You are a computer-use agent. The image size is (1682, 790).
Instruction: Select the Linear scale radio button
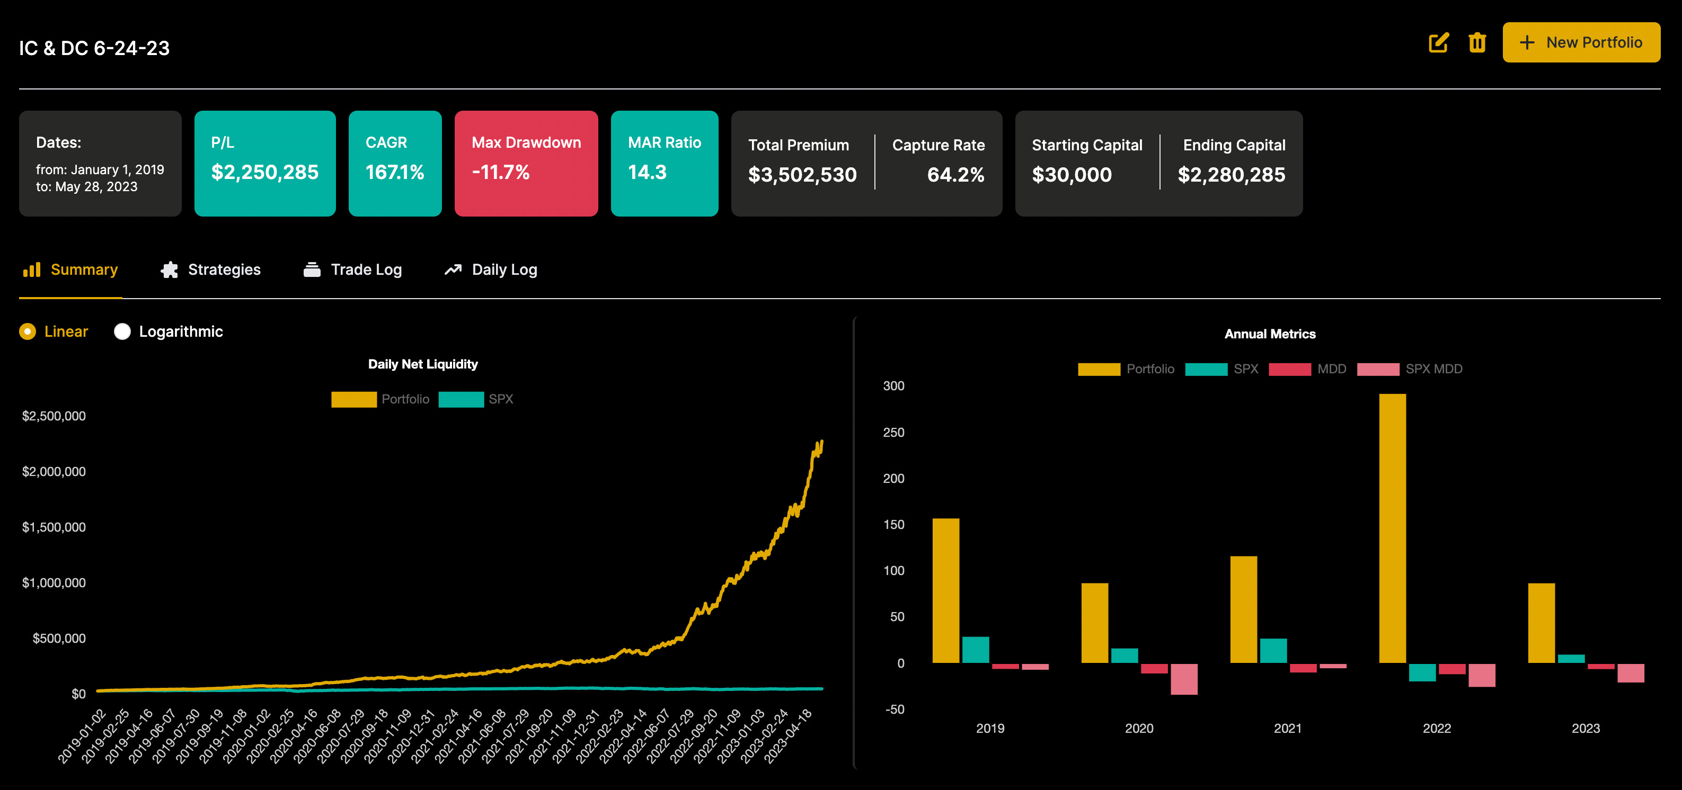point(27,331)
